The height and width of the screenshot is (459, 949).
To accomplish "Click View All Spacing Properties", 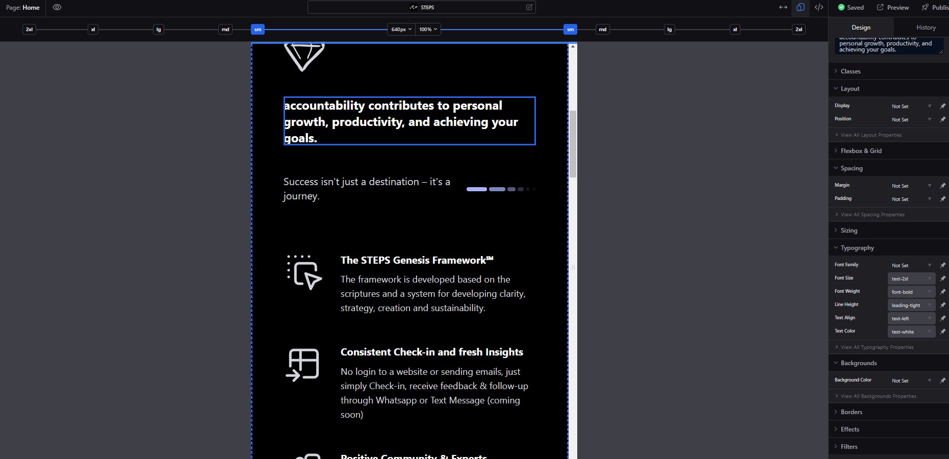I will click(x=873, y=215).
